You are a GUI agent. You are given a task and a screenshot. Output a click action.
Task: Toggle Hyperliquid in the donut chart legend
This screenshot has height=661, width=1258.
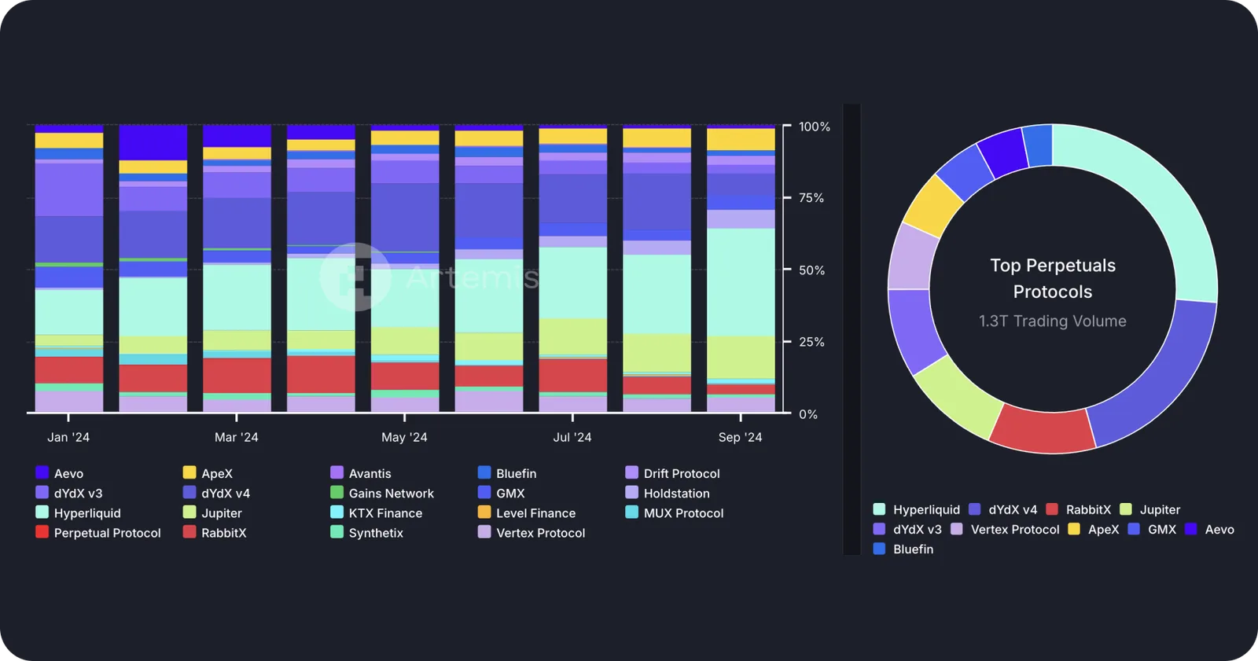pyautogui.click(x=917, y=509)
